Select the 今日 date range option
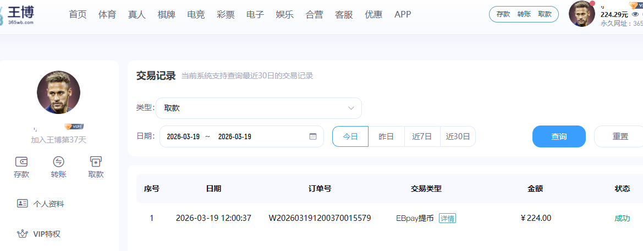 point(350,136)
